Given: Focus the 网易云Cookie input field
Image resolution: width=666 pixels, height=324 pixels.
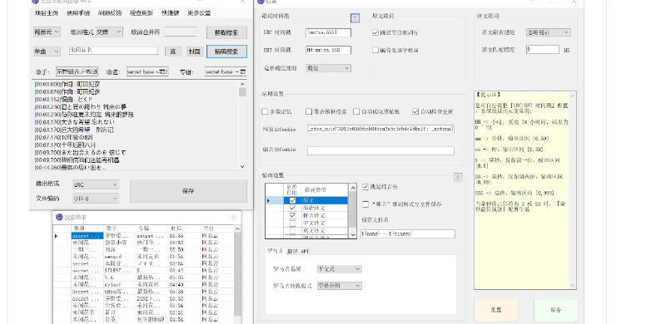Looking at the screenshot, I should 380,129.
